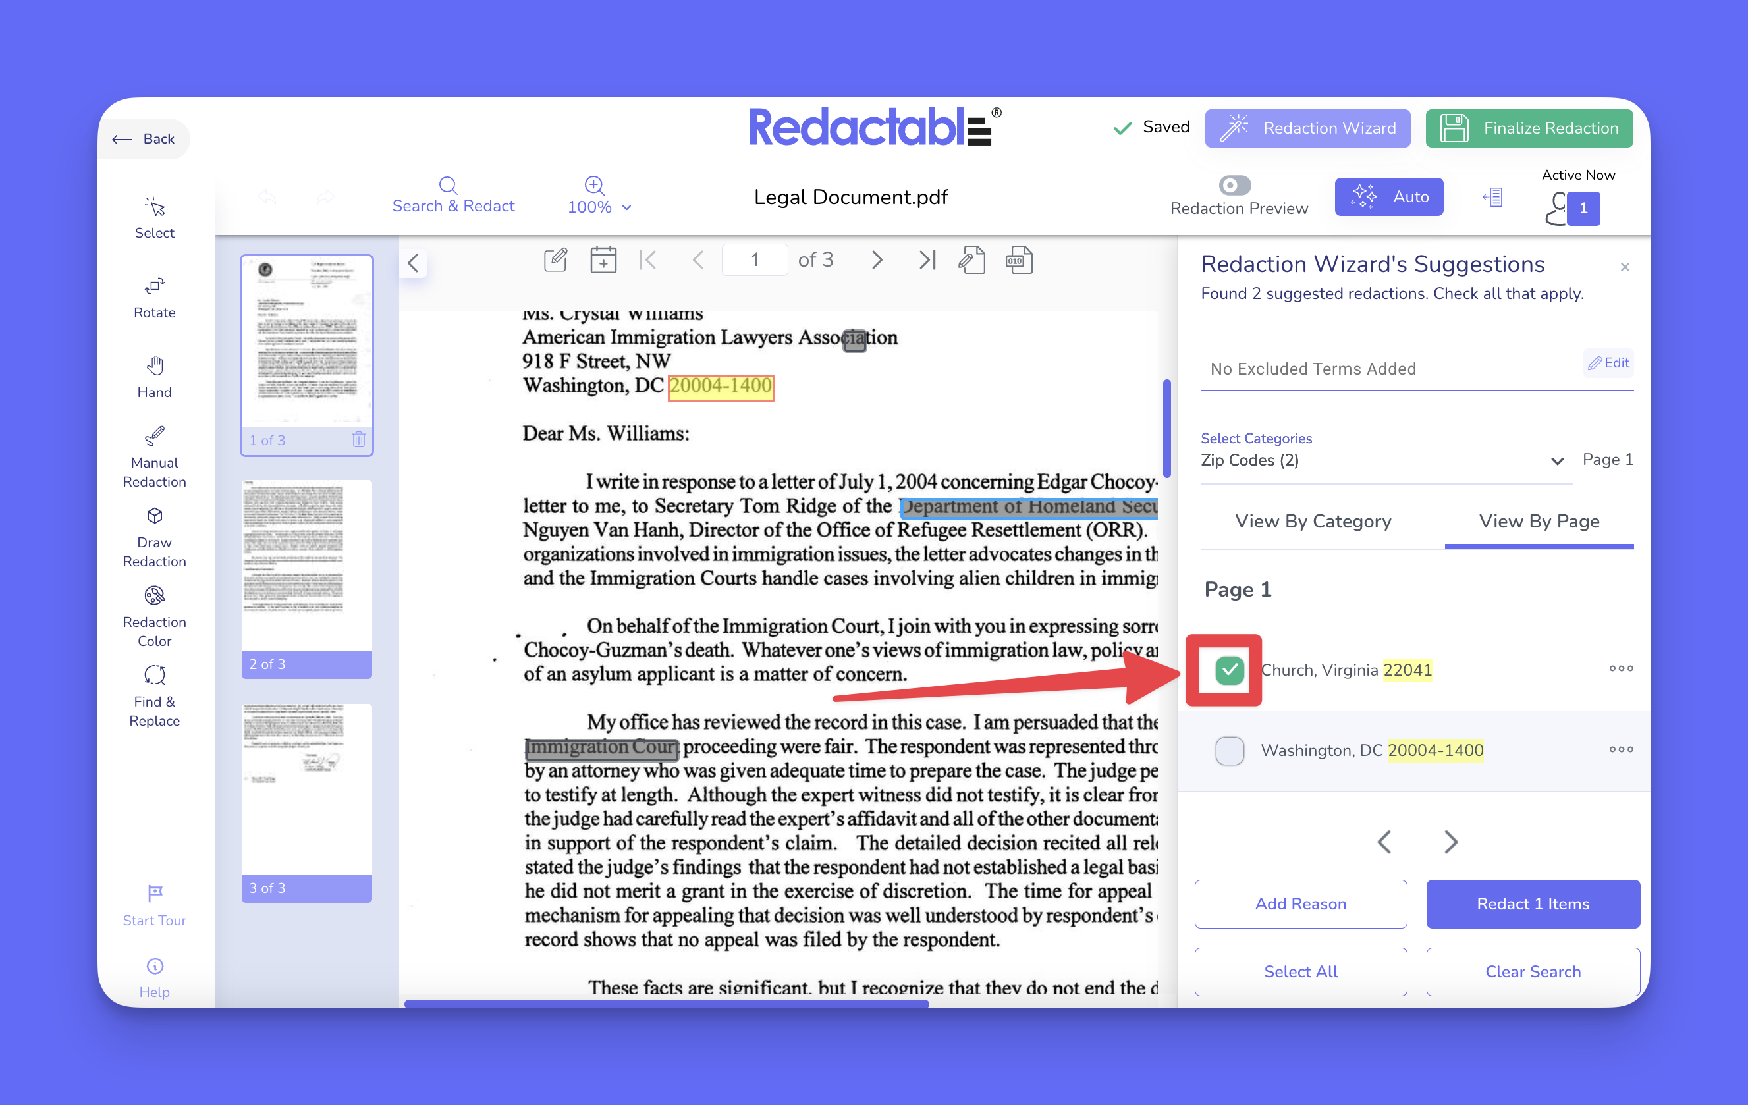Collapse the page thumbnail panel
The image size is (1748, 1105).
(x=413, y=263)
